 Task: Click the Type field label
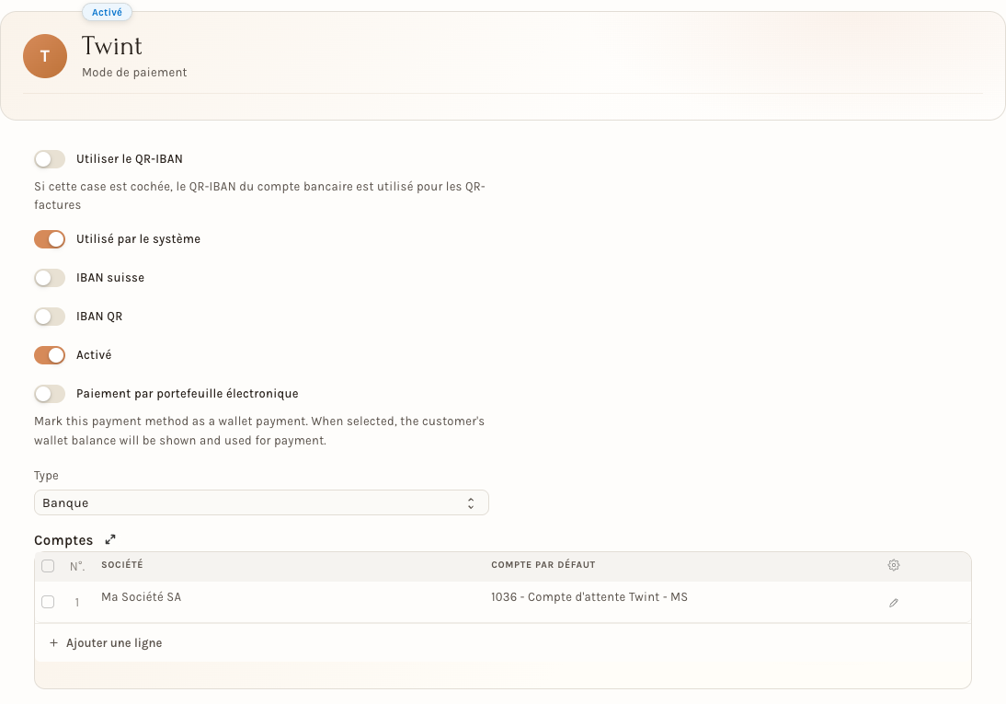pos(46,476)
